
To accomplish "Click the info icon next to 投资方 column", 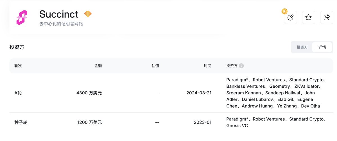I will (x=241, y=66).
